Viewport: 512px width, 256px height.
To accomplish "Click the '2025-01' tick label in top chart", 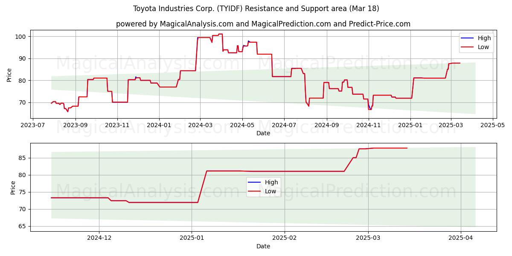I will (410, 125).
